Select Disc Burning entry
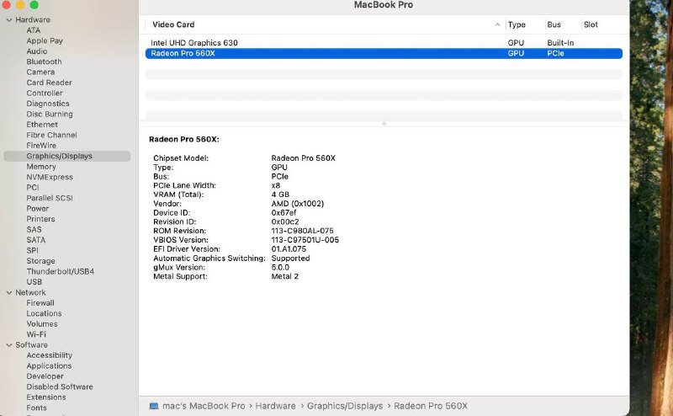Viewport: 673px width, 416px height. [50, 114]
